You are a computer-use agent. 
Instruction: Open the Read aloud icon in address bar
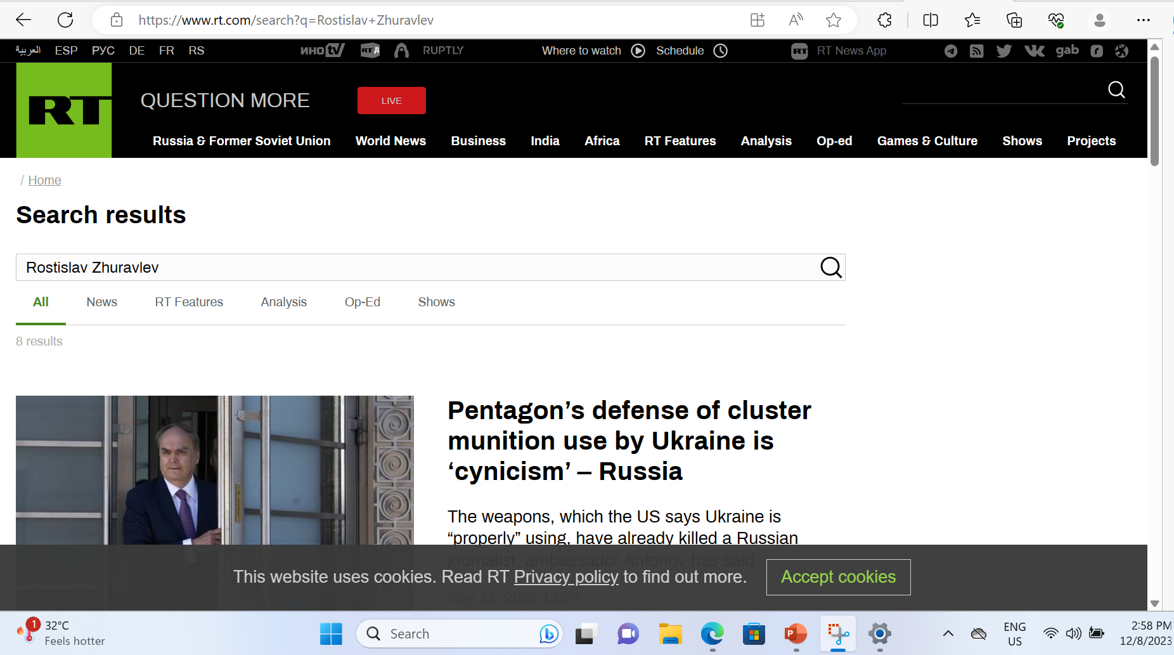point(796,20)
